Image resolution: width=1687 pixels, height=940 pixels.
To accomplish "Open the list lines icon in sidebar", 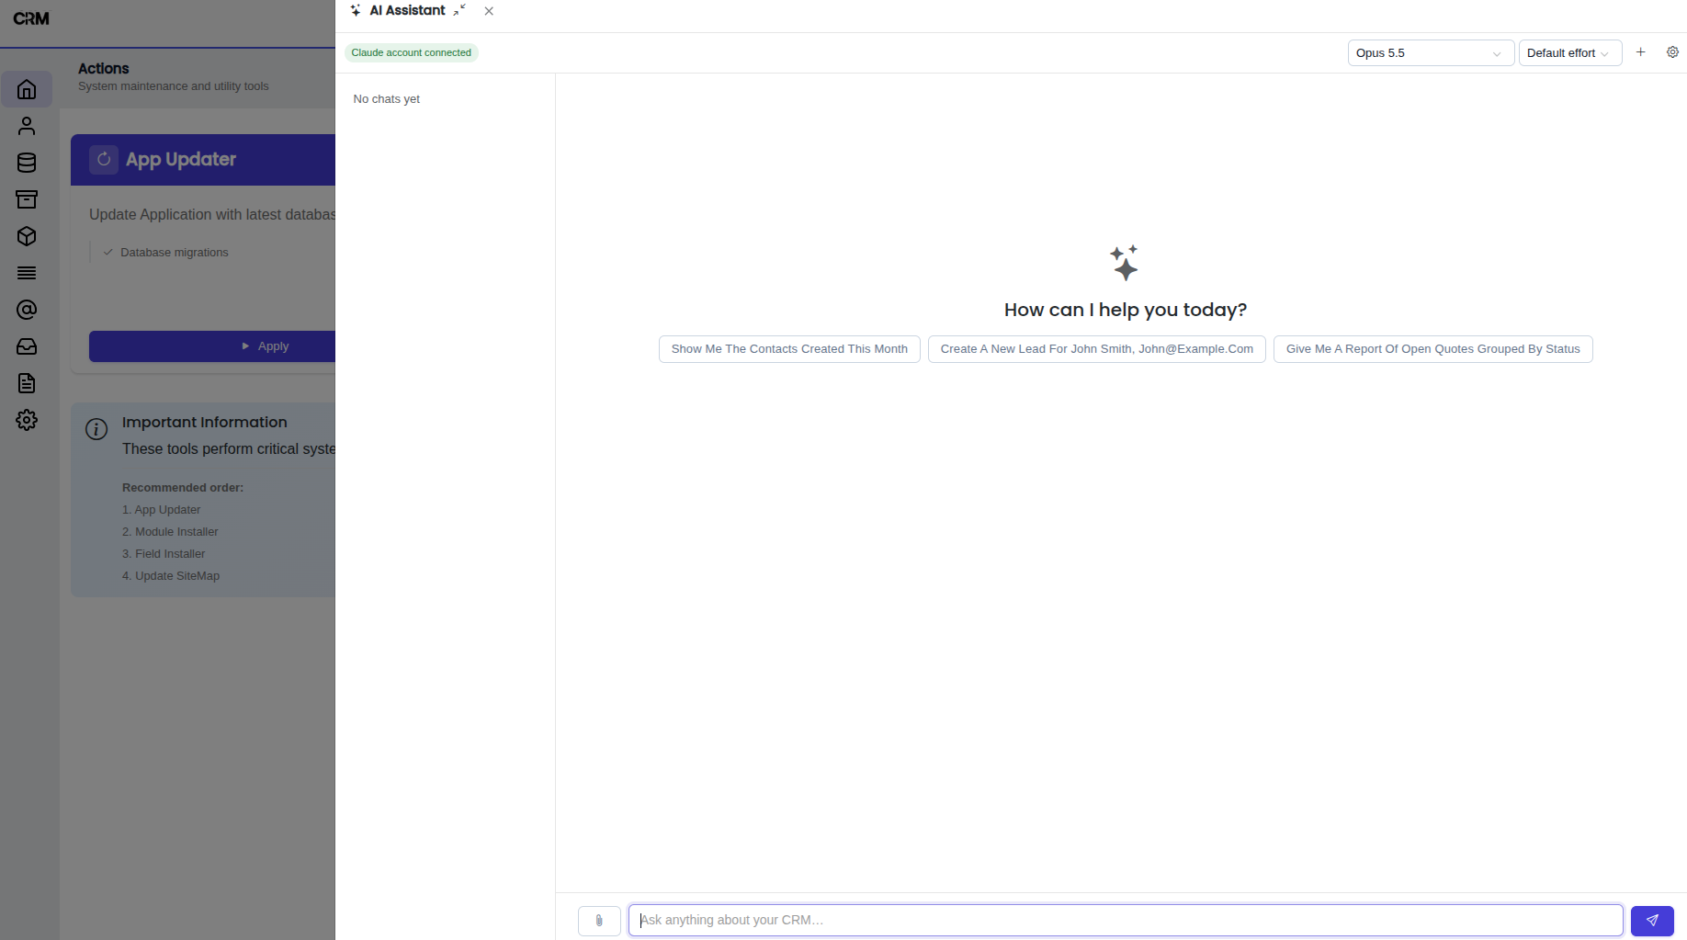I will 27,273.
